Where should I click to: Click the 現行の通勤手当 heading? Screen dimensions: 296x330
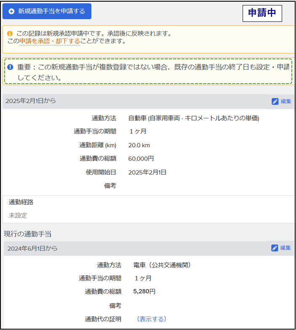[x=28, y=234]
